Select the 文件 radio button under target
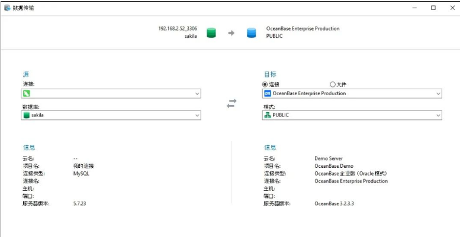The height and width of the screenshot is (237, 460). click(x=332, y=85)
